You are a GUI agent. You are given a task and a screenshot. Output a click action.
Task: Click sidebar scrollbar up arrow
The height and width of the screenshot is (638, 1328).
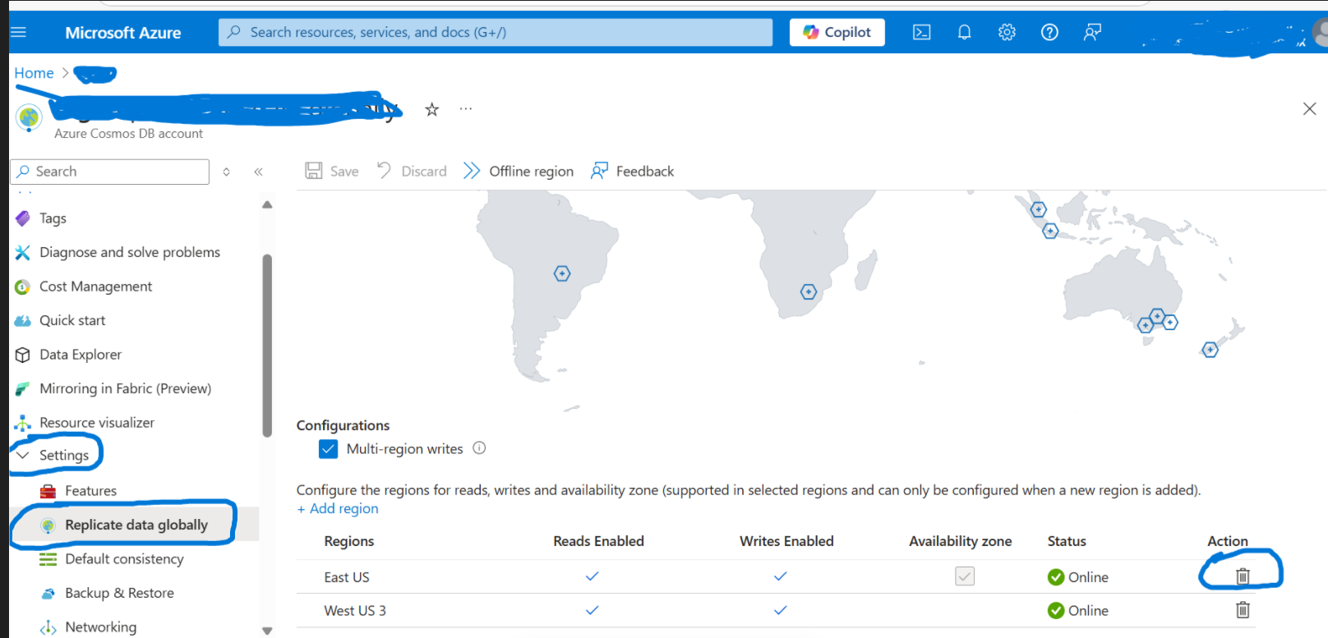tap(267, 204)
